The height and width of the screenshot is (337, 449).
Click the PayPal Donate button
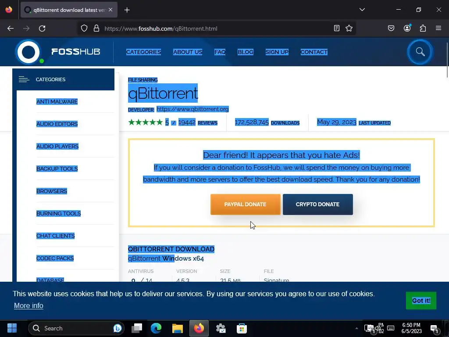coord(246,204)
